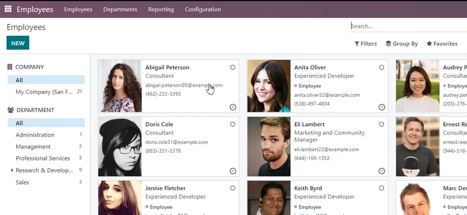Open Ernest's photo thumbnail
467x215 pixels.
418,147
